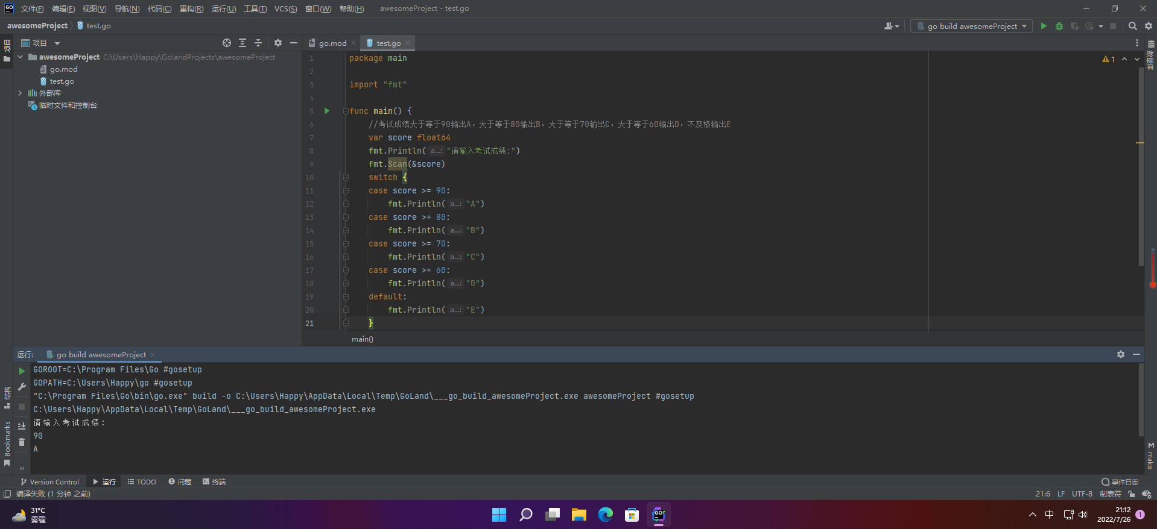Rerun program from Run panel green arrow

22,371
